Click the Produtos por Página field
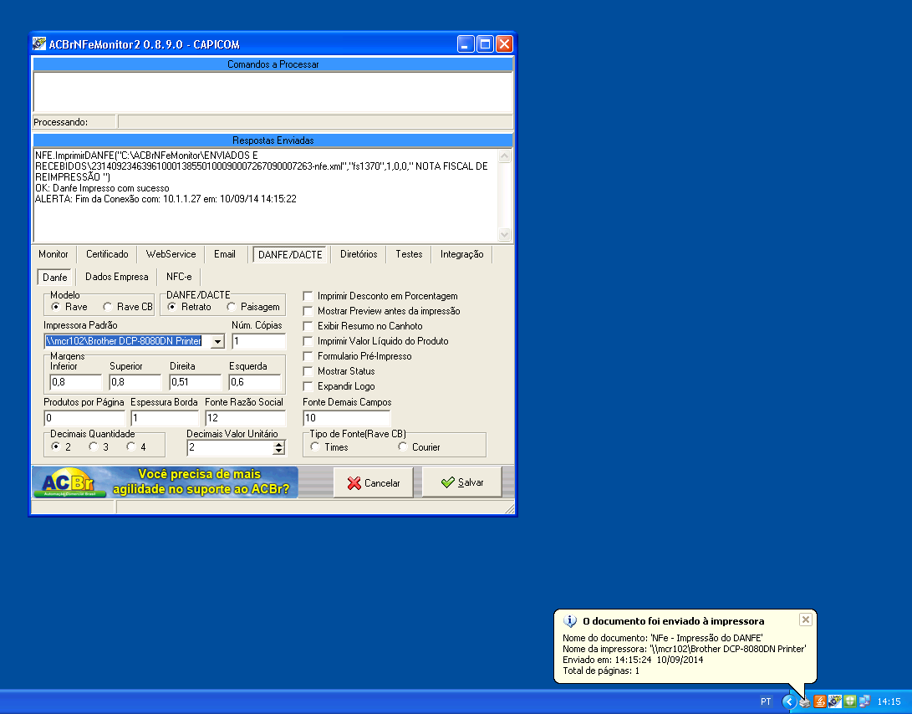Screen dimensions: 912x714 [x=84, y=418]
